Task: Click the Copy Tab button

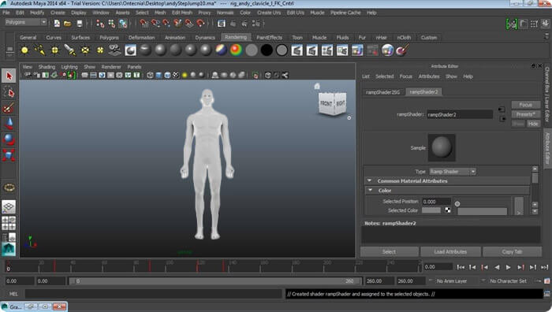Action: tap(512, 252)
